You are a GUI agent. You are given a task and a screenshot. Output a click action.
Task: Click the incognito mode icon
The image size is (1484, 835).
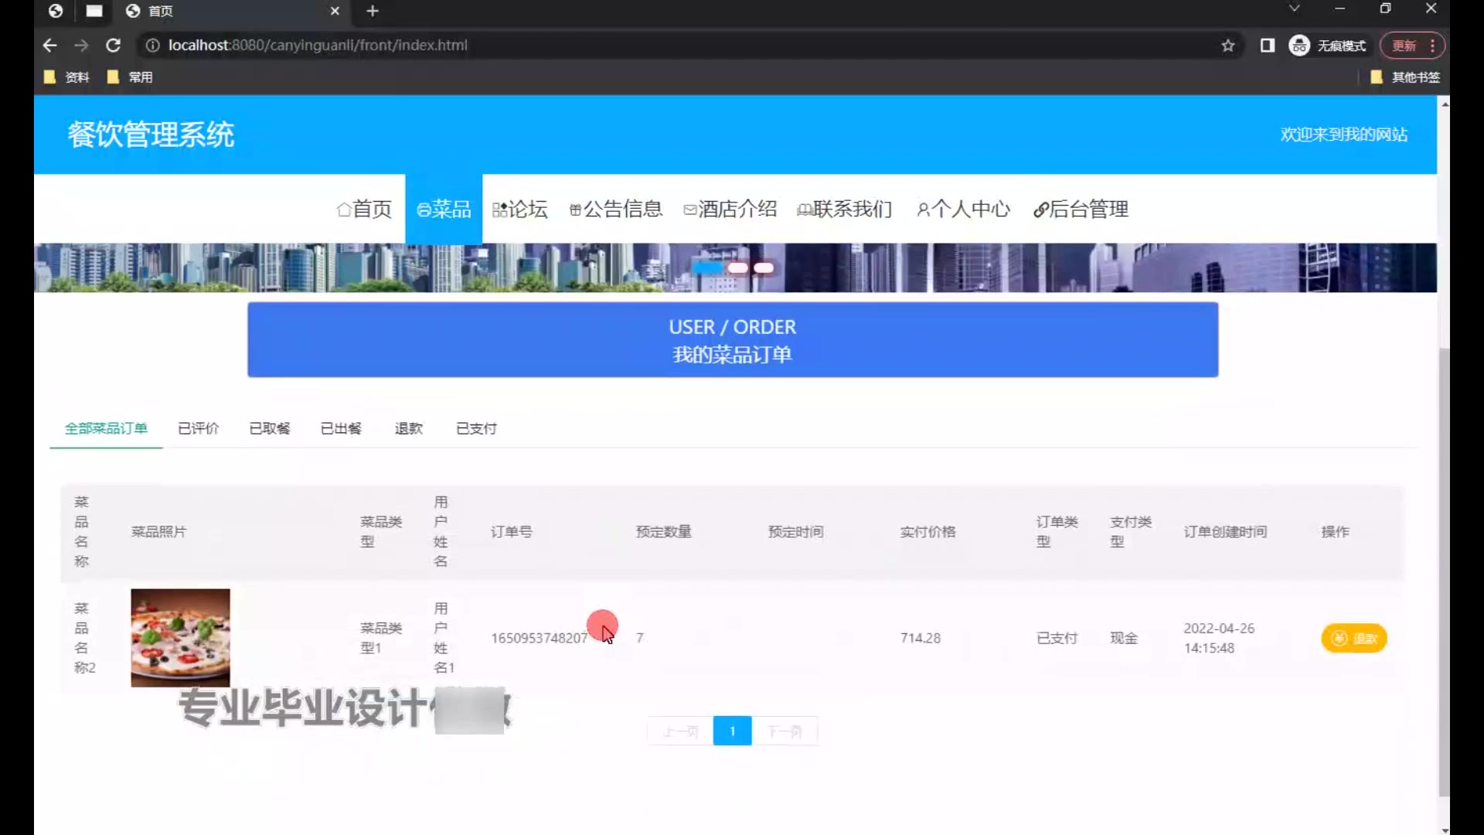pos(1299,46)
